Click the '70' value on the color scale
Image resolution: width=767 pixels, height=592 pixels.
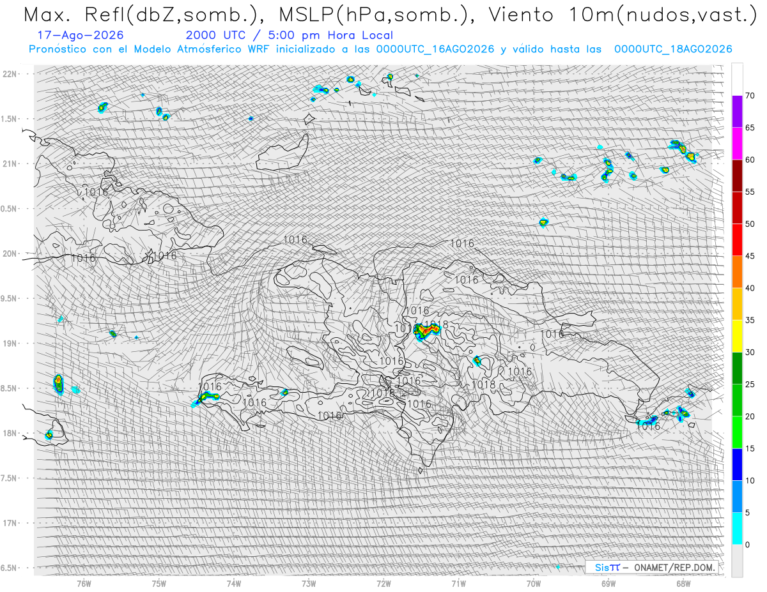[750, 96]
